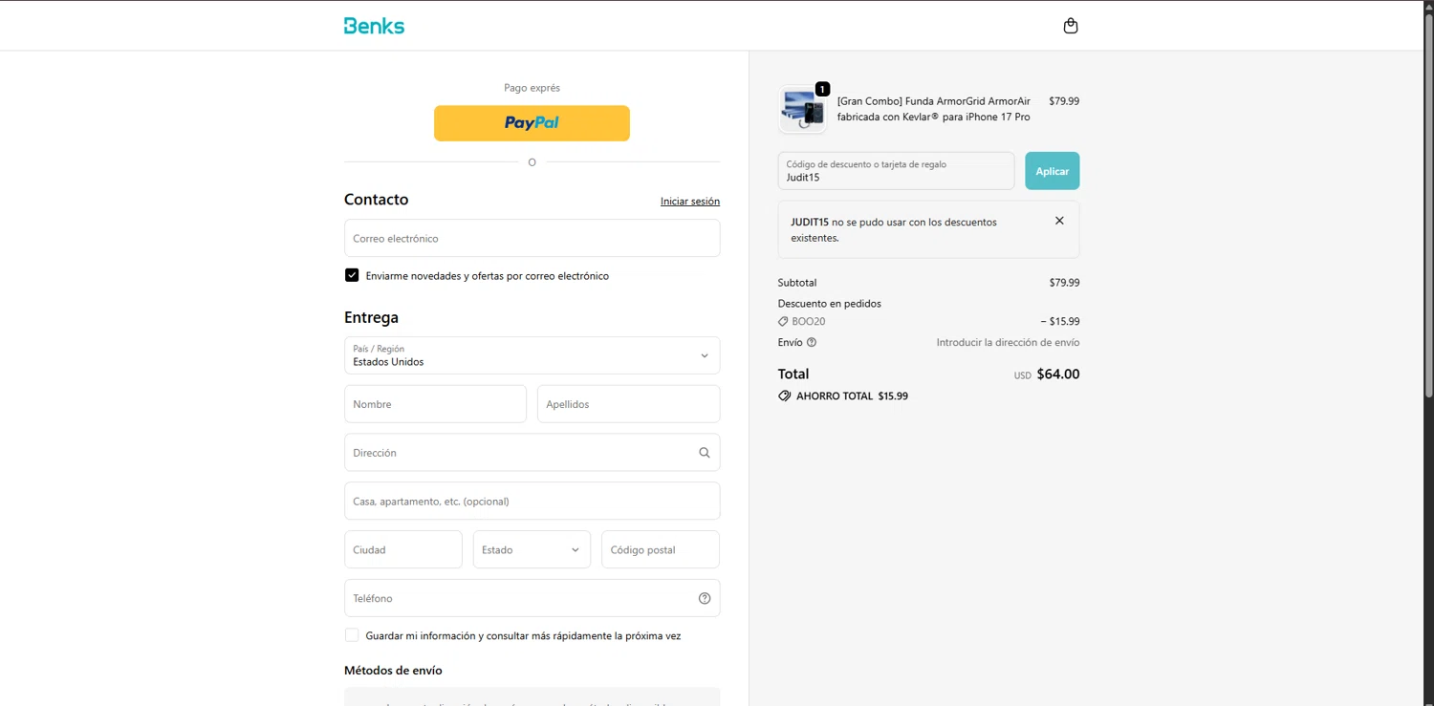Click the search magnifier in Dirección field

705,453
